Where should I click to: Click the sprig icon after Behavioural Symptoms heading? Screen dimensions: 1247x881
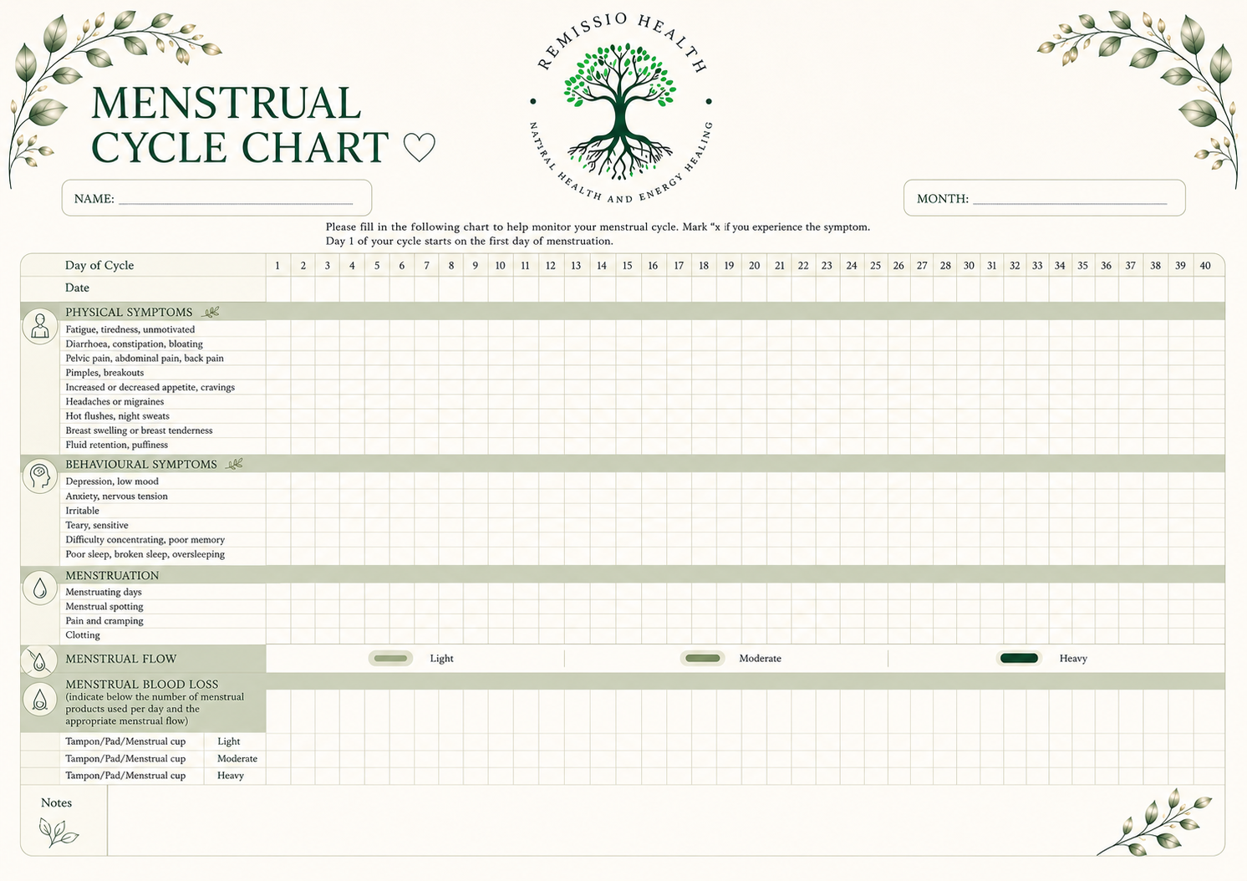[235, 464]
